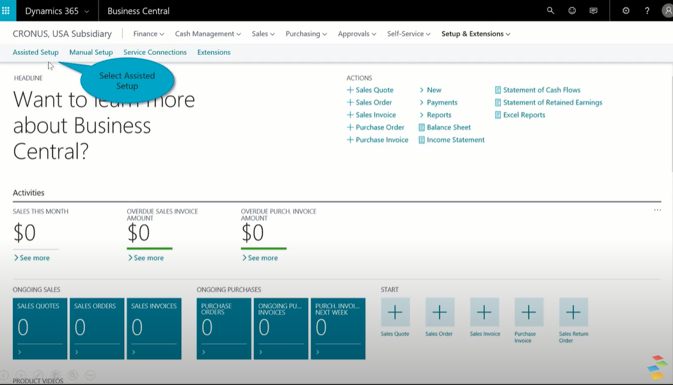The width and height of the screenshot is (673, 385).
Task: Expand the New actions group
Action: pyautogui.click(x=431, y=90)
